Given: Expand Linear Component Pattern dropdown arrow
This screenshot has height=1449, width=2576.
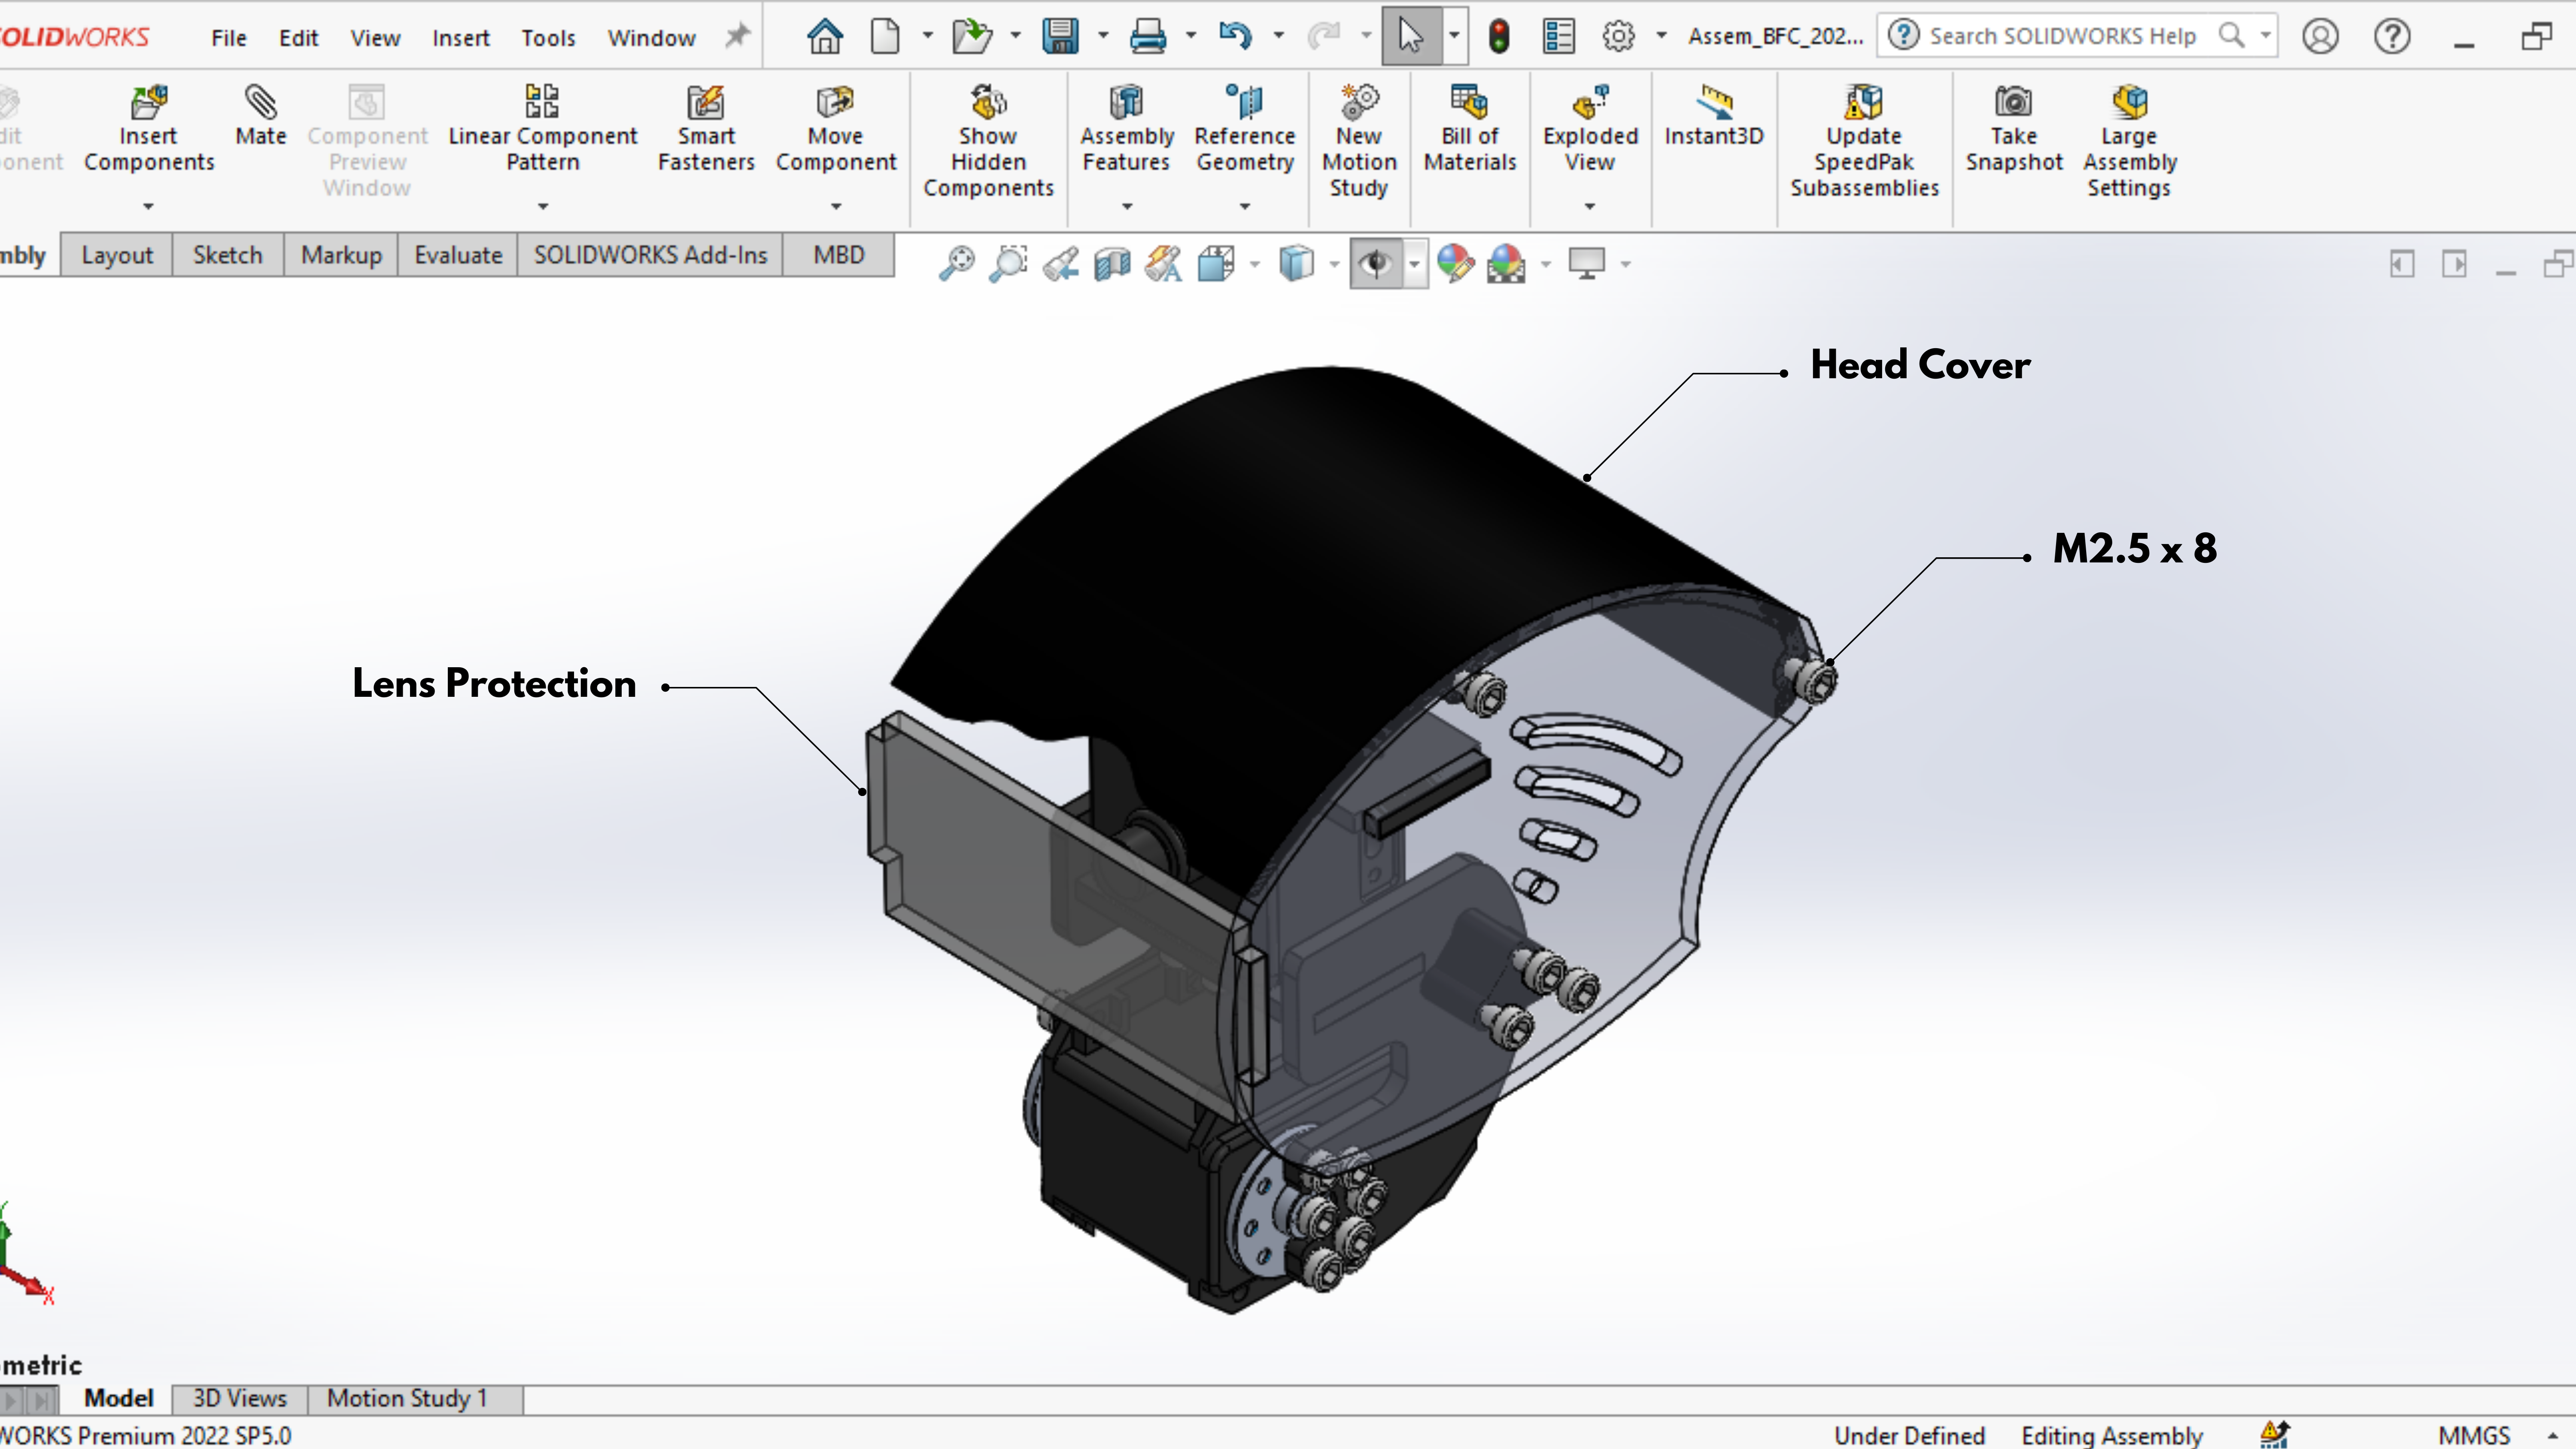Looking at the screenshot, I should point(543,207).
